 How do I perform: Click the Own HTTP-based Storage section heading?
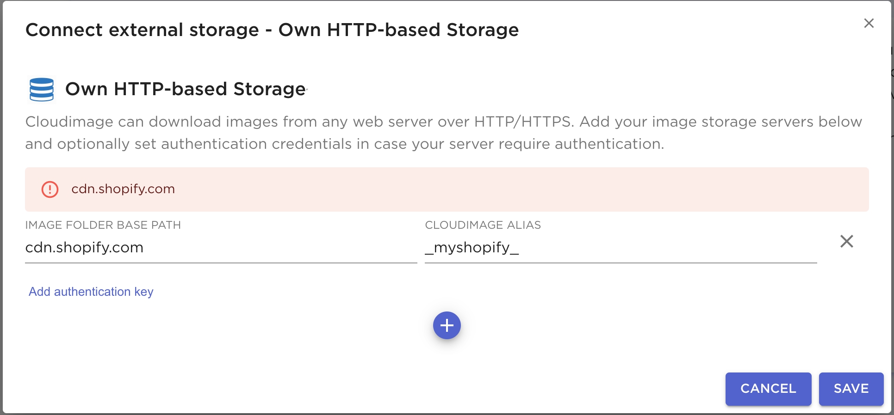tap(186, 89)
